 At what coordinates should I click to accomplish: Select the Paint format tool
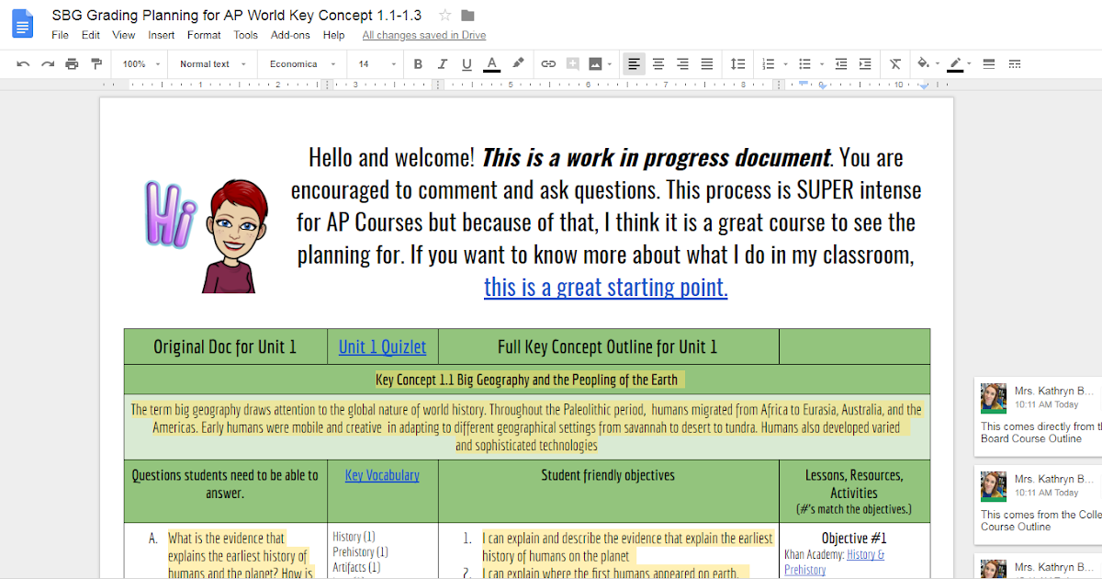[96, 63]
